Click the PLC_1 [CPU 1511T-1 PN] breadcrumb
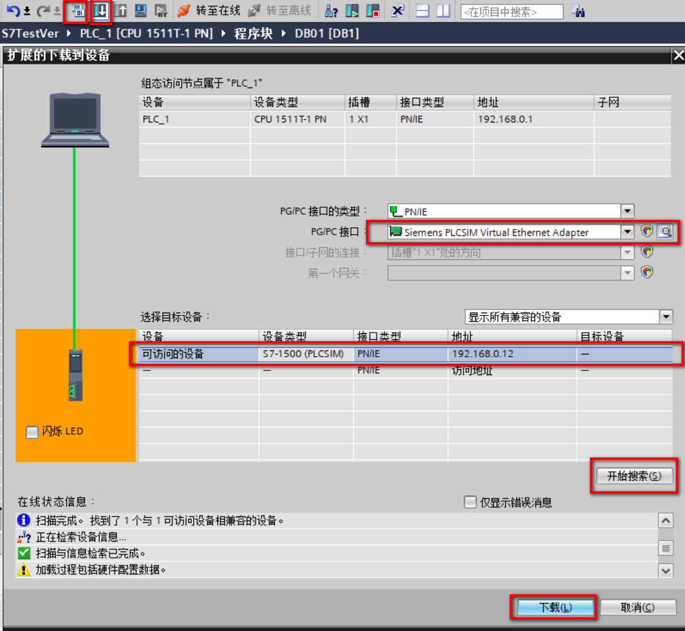685x631 pixels. (147, 34)
